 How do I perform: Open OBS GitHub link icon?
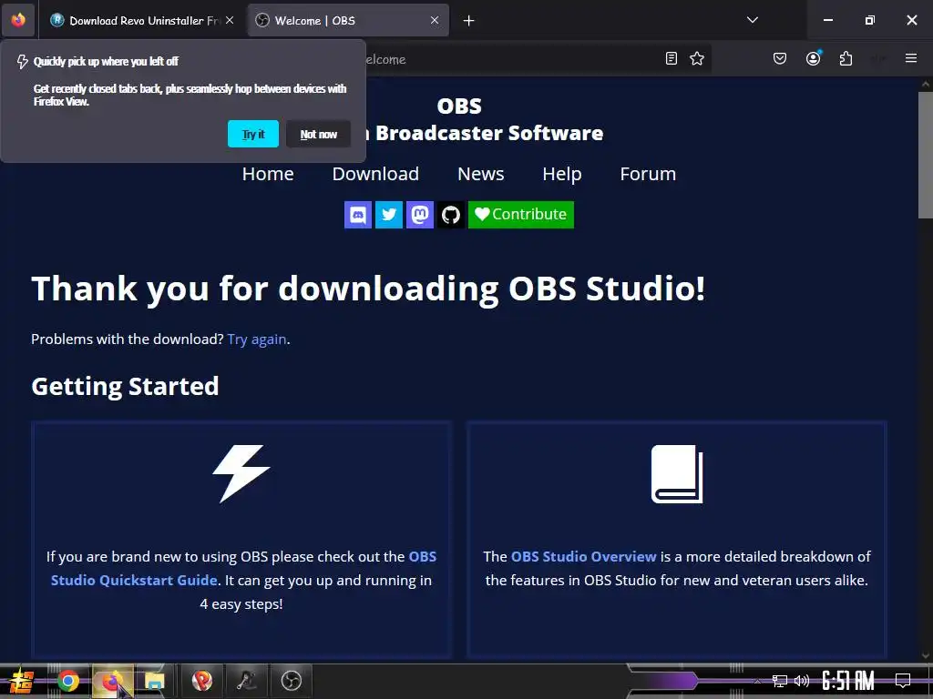pos(450,215)
